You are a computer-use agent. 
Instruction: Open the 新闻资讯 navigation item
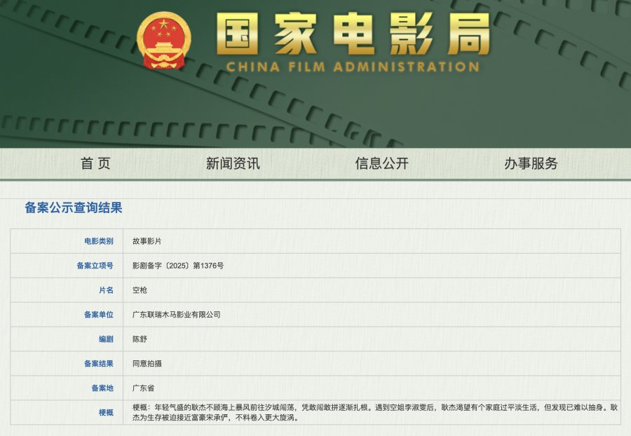(x=233, y=163)
